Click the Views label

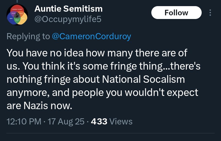point(121,121)
